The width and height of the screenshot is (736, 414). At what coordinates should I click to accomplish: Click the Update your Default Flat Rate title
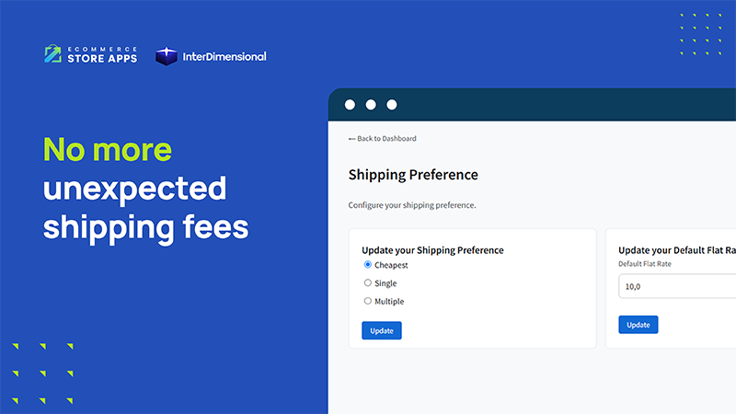click(676, 250)
